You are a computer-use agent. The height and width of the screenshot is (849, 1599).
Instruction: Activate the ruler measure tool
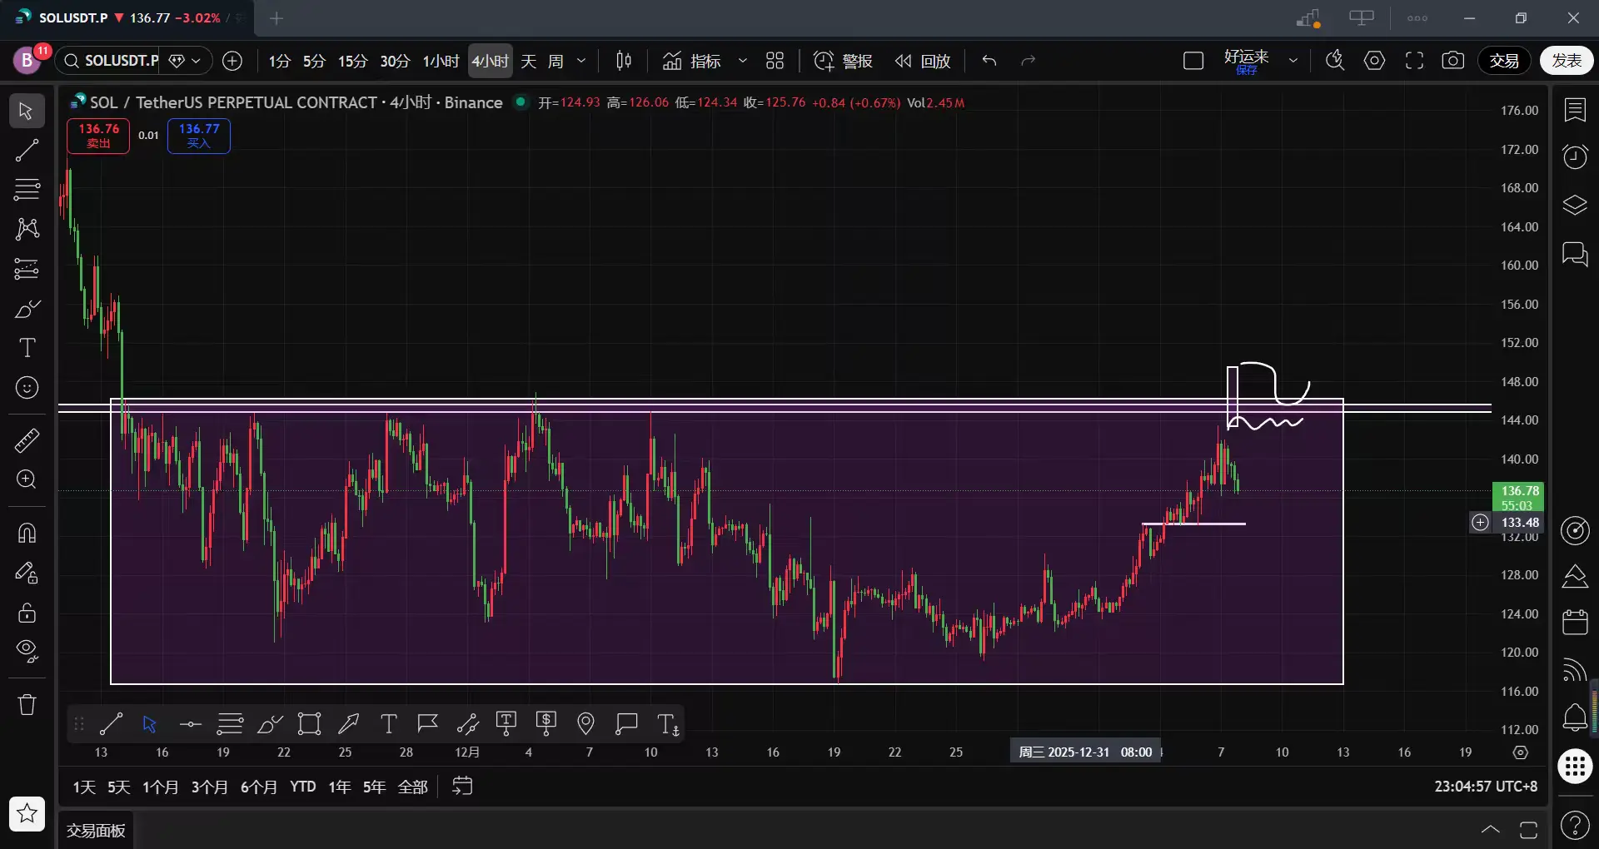27,440
